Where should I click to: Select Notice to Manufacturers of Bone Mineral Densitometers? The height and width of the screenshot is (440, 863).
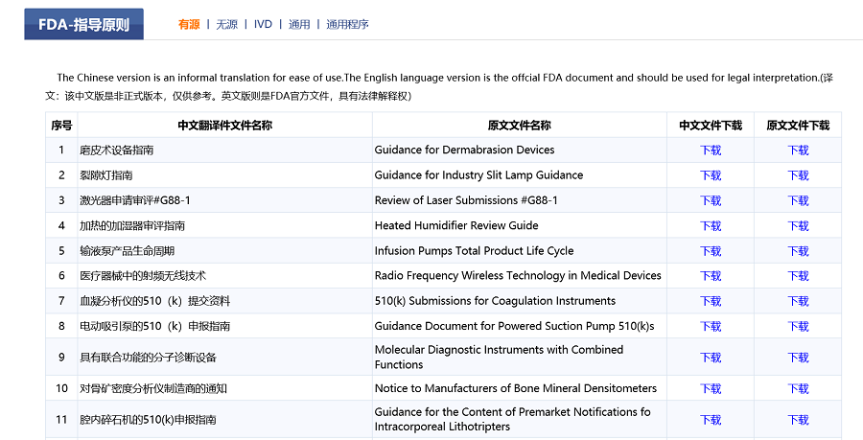(516, 388)
